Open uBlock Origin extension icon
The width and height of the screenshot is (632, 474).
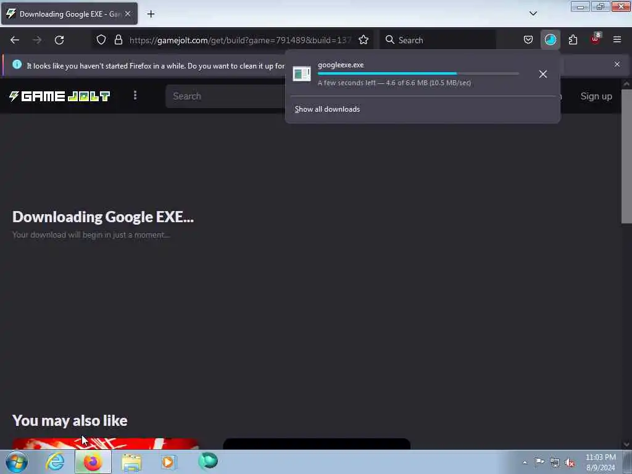click(x=596, y=39)
